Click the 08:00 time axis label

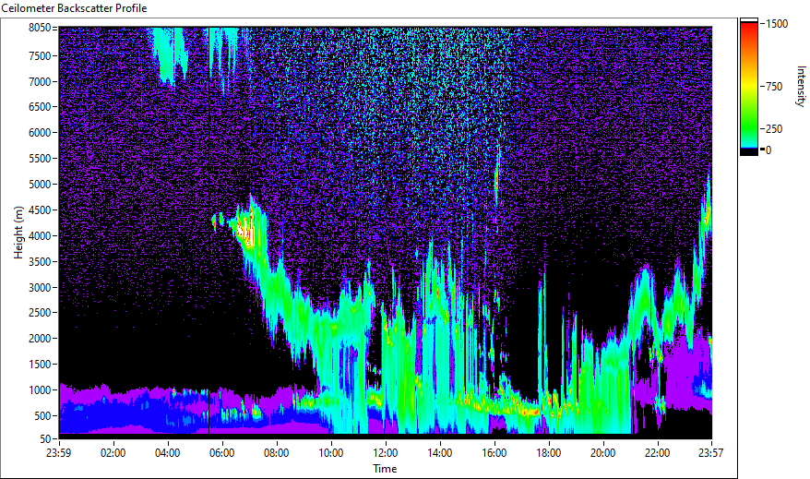(277, 453)
